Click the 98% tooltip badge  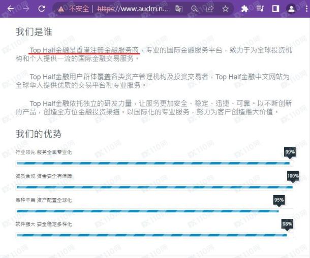point(287,224)
